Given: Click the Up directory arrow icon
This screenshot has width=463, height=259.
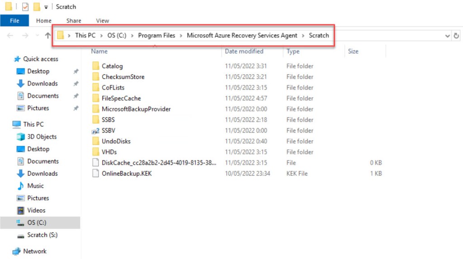Looking at the screenshot, I should point(47,36).
